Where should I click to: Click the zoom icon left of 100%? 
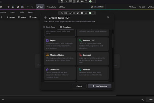pos(143,100)
